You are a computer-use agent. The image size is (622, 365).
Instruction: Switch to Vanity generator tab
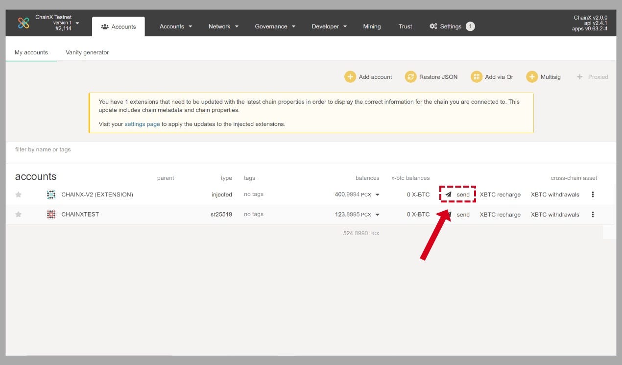pyautogui.click(x=87, y=52)
